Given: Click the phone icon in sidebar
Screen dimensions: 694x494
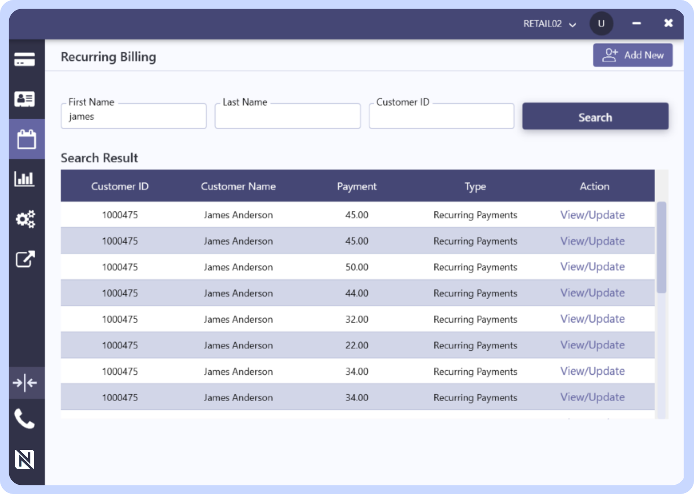Looking at the screenshot, I should 25,419.
